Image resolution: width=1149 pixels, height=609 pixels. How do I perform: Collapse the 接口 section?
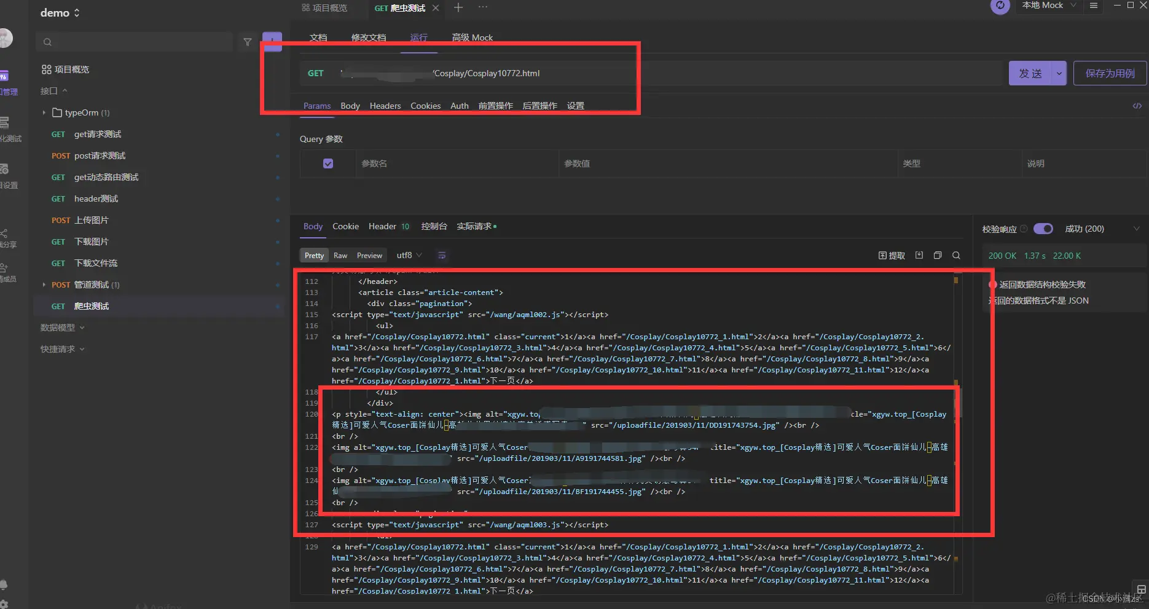[54, 91]
